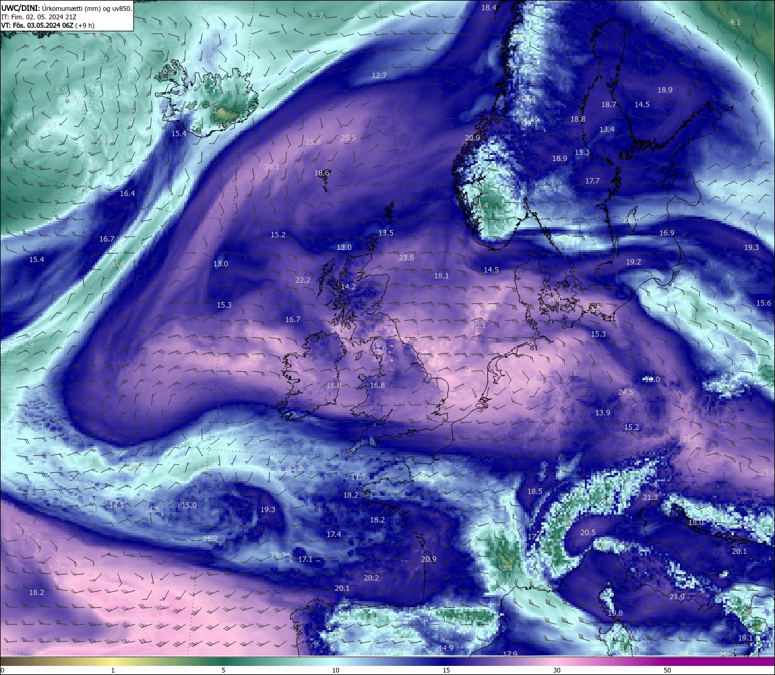The image size is (775, 675).
Task: Select the 18.5 value label
Action: coord(535,492)
